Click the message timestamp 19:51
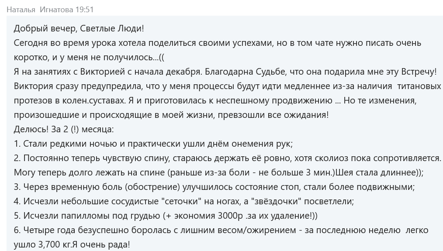The height and width of the screenshot is (251, 443). 84,9
